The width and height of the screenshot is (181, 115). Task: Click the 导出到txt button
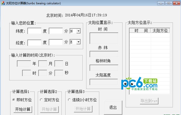[x=149, y=101]
